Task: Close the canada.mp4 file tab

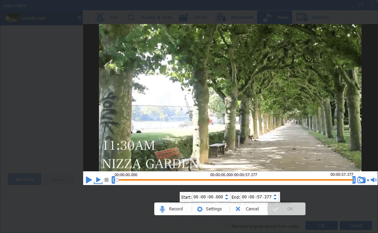Action: pyautogui.click(x=79, y=18)
